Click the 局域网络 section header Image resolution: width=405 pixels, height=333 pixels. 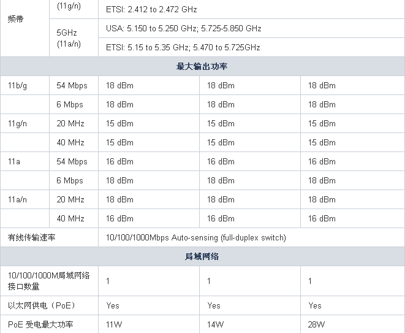[202, 256]
